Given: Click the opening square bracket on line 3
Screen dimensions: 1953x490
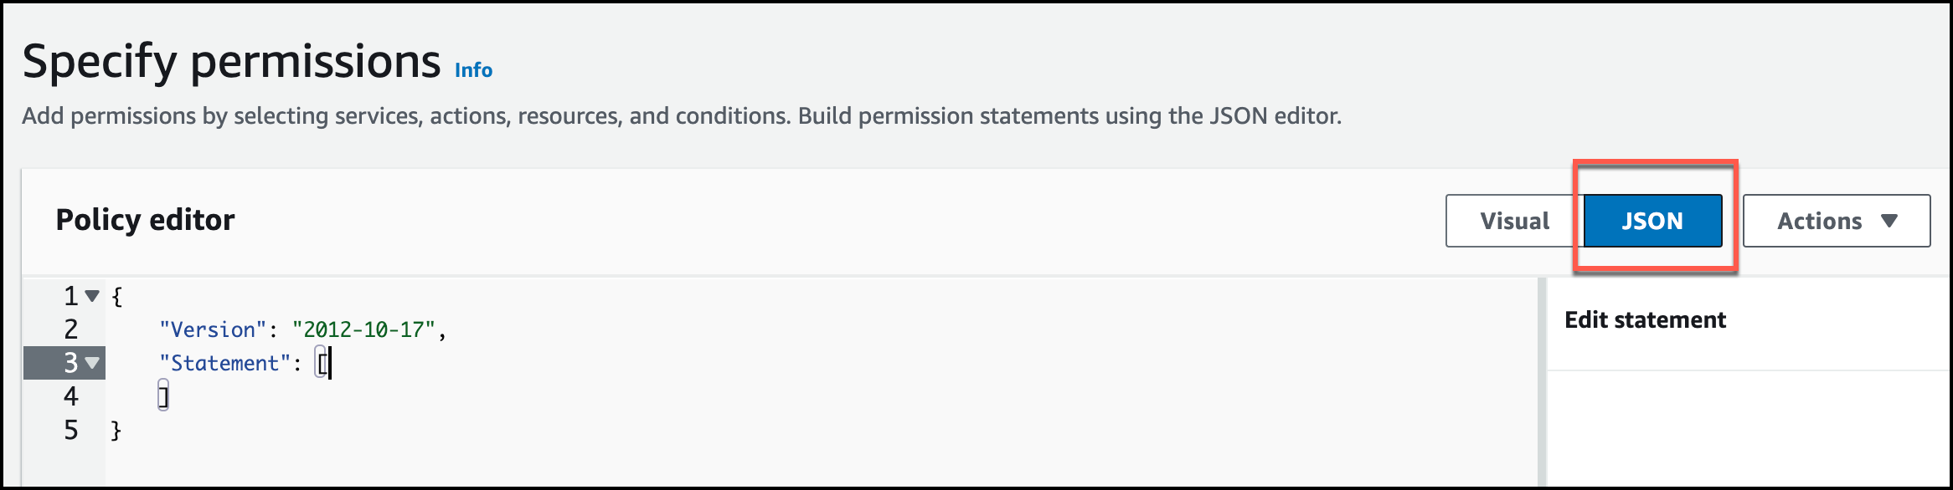Looking at the screenshot, I should (321, 363).
